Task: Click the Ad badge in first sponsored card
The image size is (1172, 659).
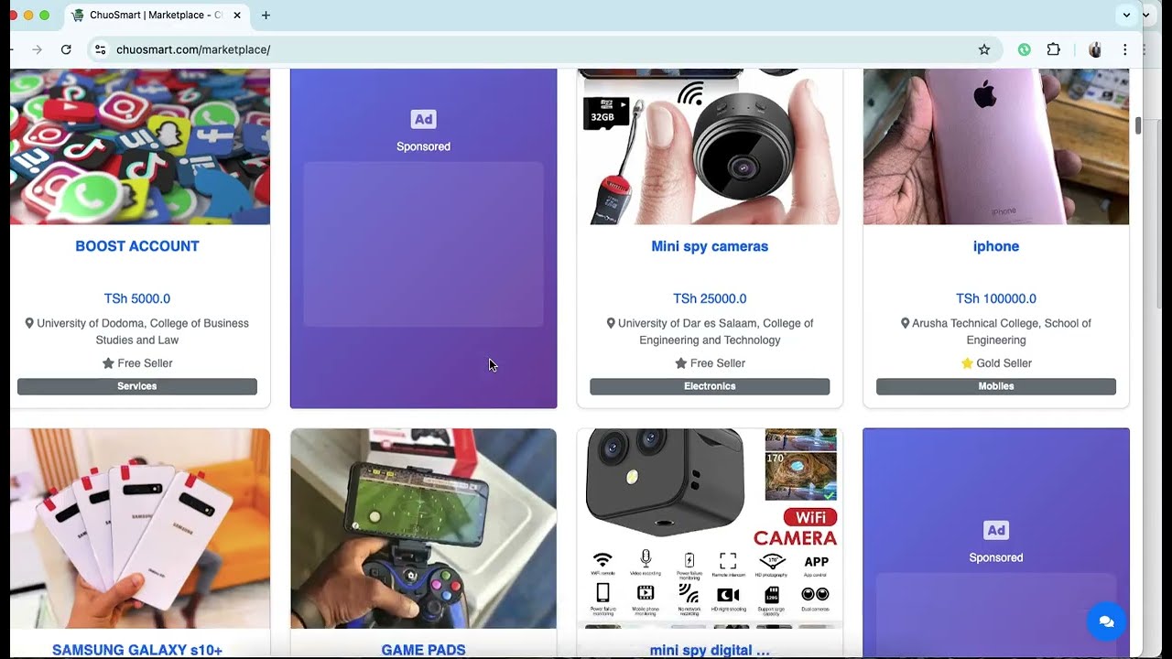Action: point(423,119)
